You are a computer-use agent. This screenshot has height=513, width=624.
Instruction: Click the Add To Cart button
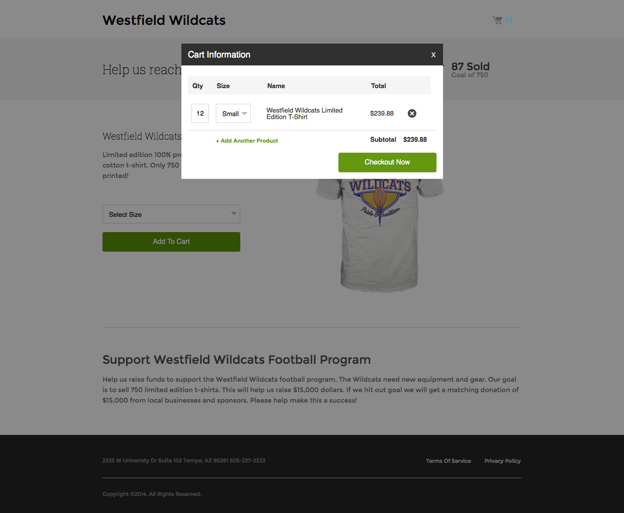point(171,242)
